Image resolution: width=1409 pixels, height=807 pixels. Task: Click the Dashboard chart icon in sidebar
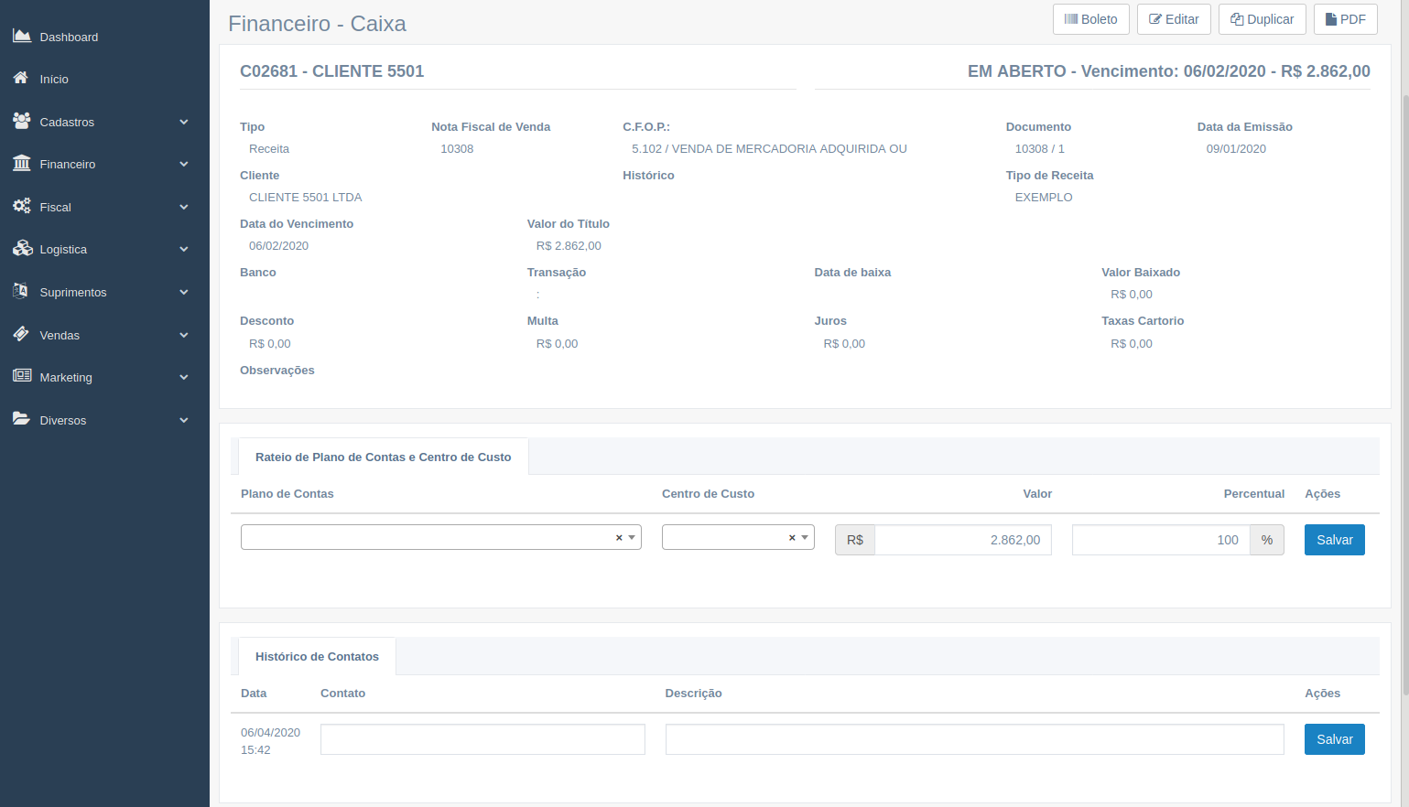(21, 36)
